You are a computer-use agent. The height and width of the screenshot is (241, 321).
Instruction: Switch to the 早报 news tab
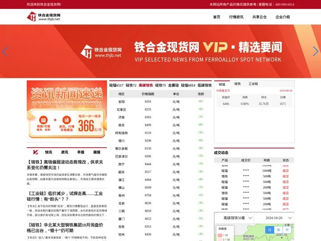pos(81,152)
